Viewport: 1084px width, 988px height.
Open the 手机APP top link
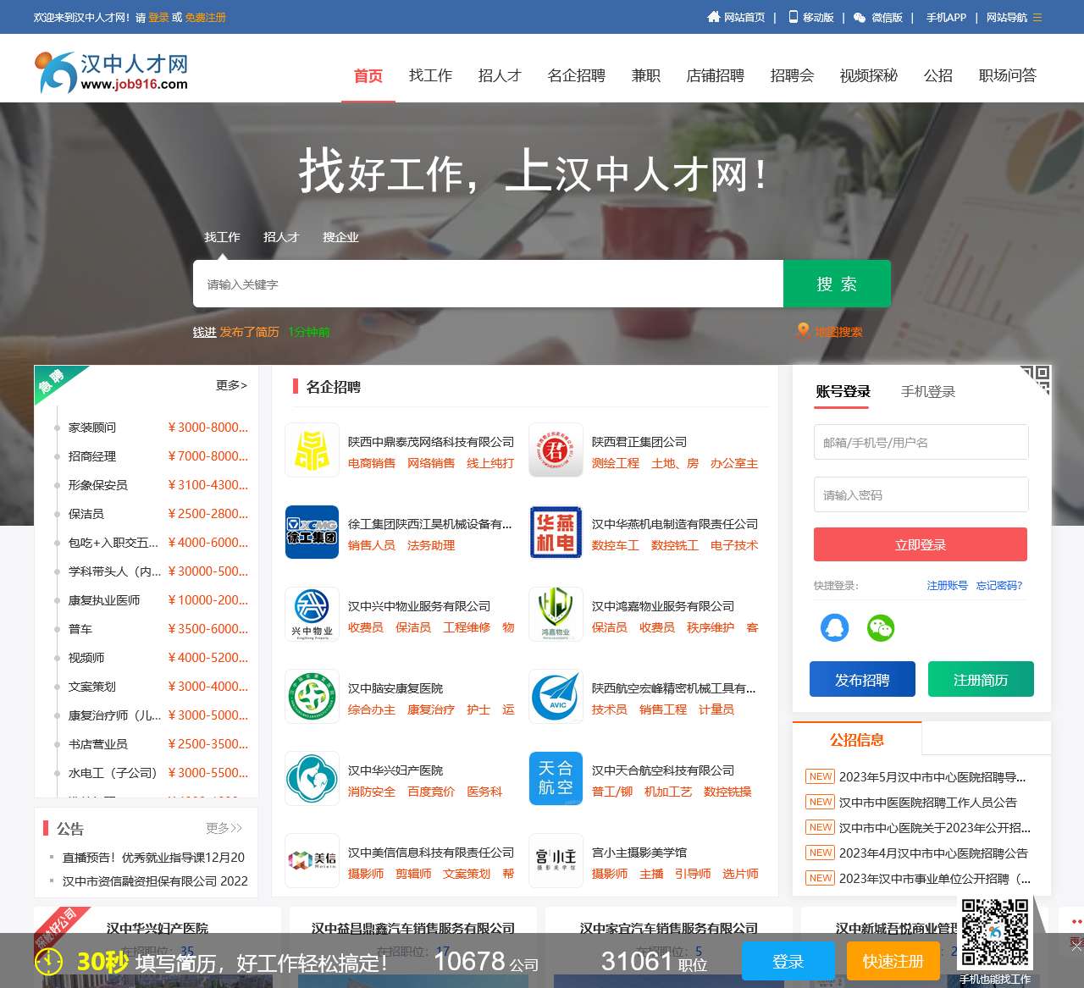[x=946, y=17]
